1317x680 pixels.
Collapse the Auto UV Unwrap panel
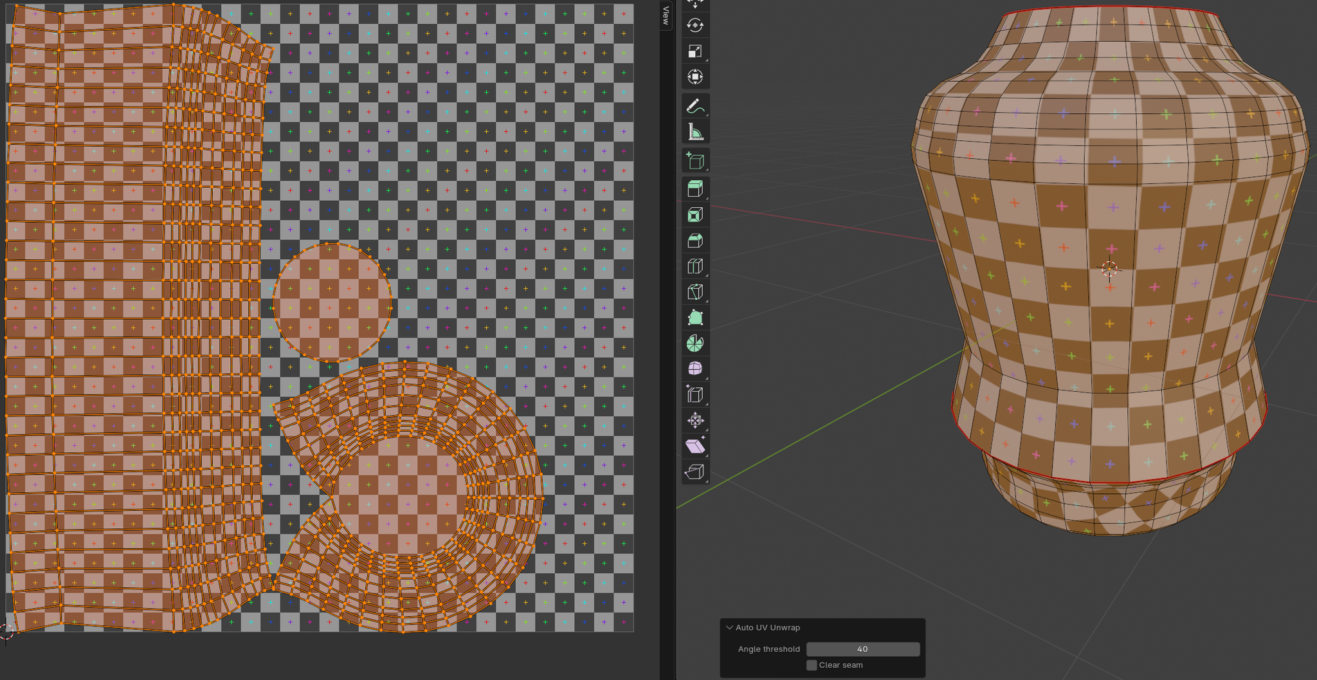730,627
